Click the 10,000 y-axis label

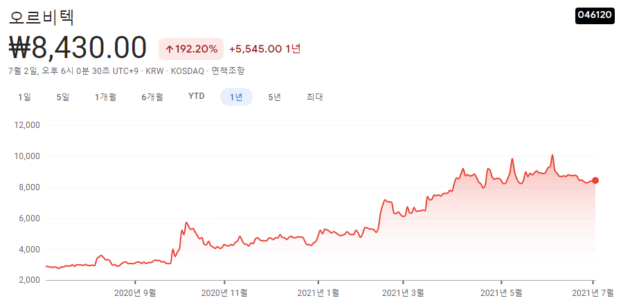pos(27,156)
